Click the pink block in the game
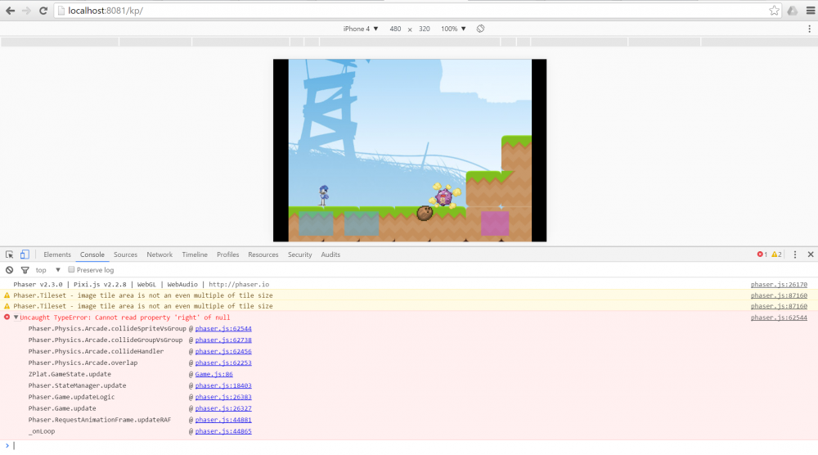 (x=495, y=223)
